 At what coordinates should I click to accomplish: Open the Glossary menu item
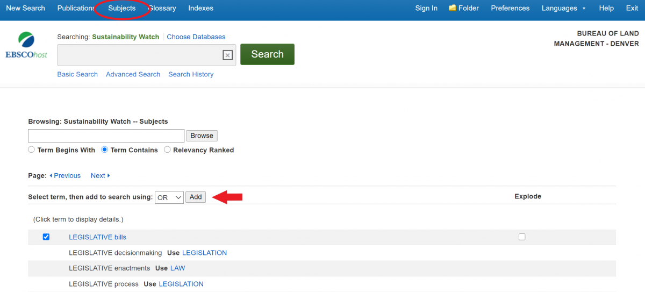[162, 8]
